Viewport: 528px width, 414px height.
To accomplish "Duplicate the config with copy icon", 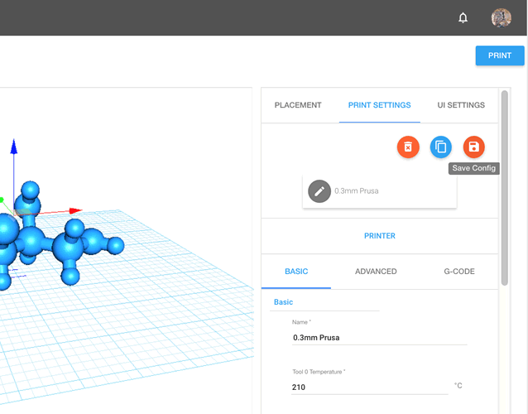I will pyautogui.click(x=441, y=147).
